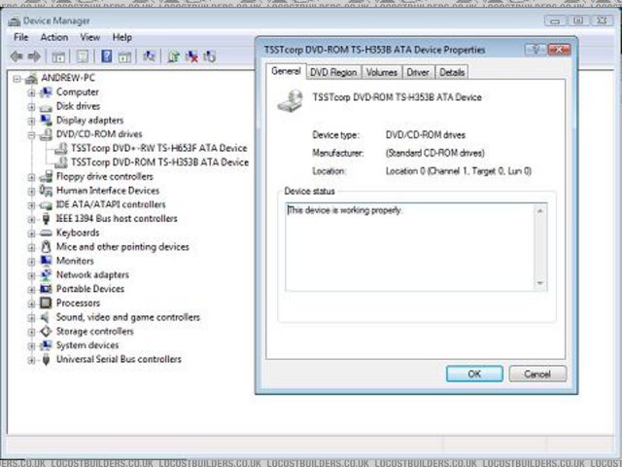Open the View menu
This screenshot has height=467, width=622.
tap(90, 37)
